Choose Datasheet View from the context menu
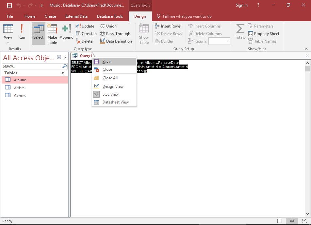Viewport: 311px width, 225px height. (114, 102)
